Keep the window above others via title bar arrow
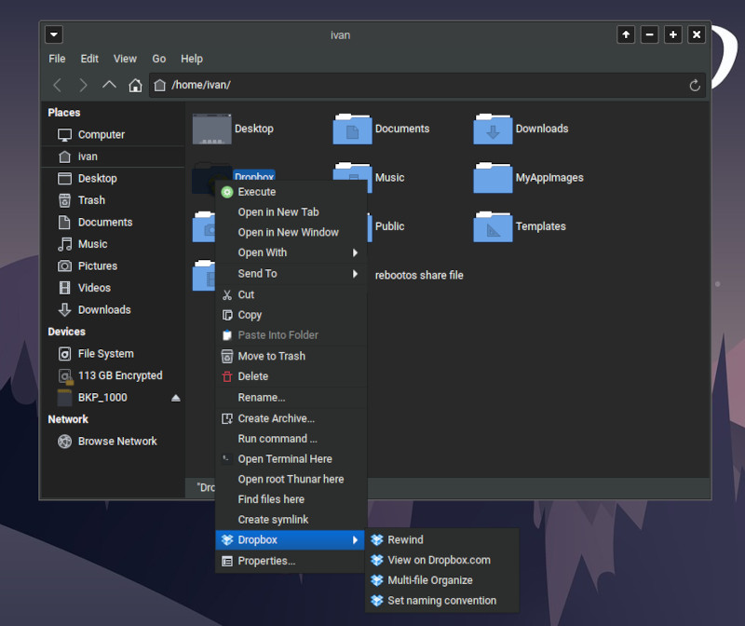Image resolution: width=745 pixels, height=626 pixels. point(626,34)
